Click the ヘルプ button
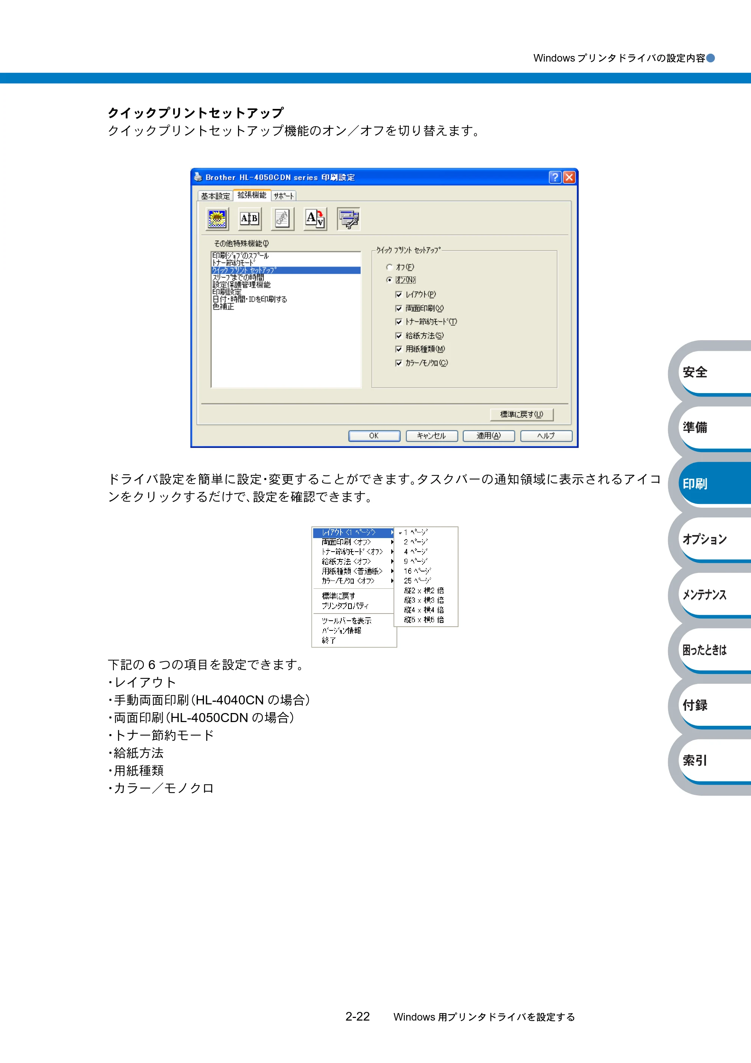Viewport: 751px width, 1063px height. [546, 436]
